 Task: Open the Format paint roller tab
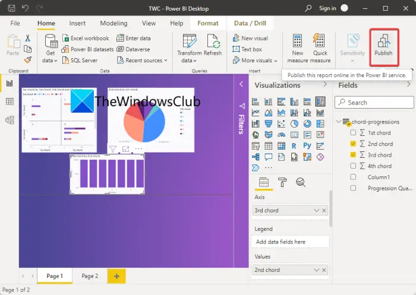click(282, 182)
